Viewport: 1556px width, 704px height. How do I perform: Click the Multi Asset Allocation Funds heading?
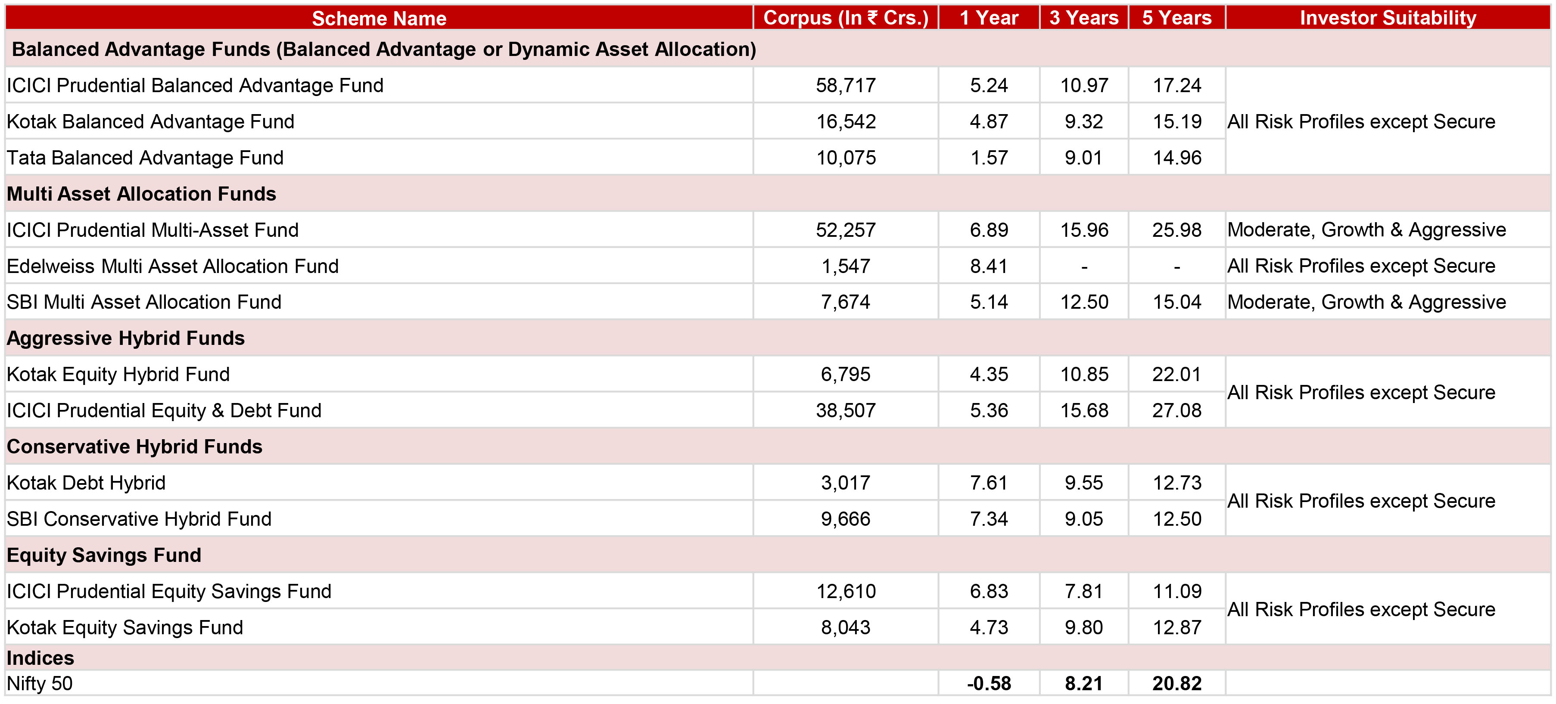(141, 194)
